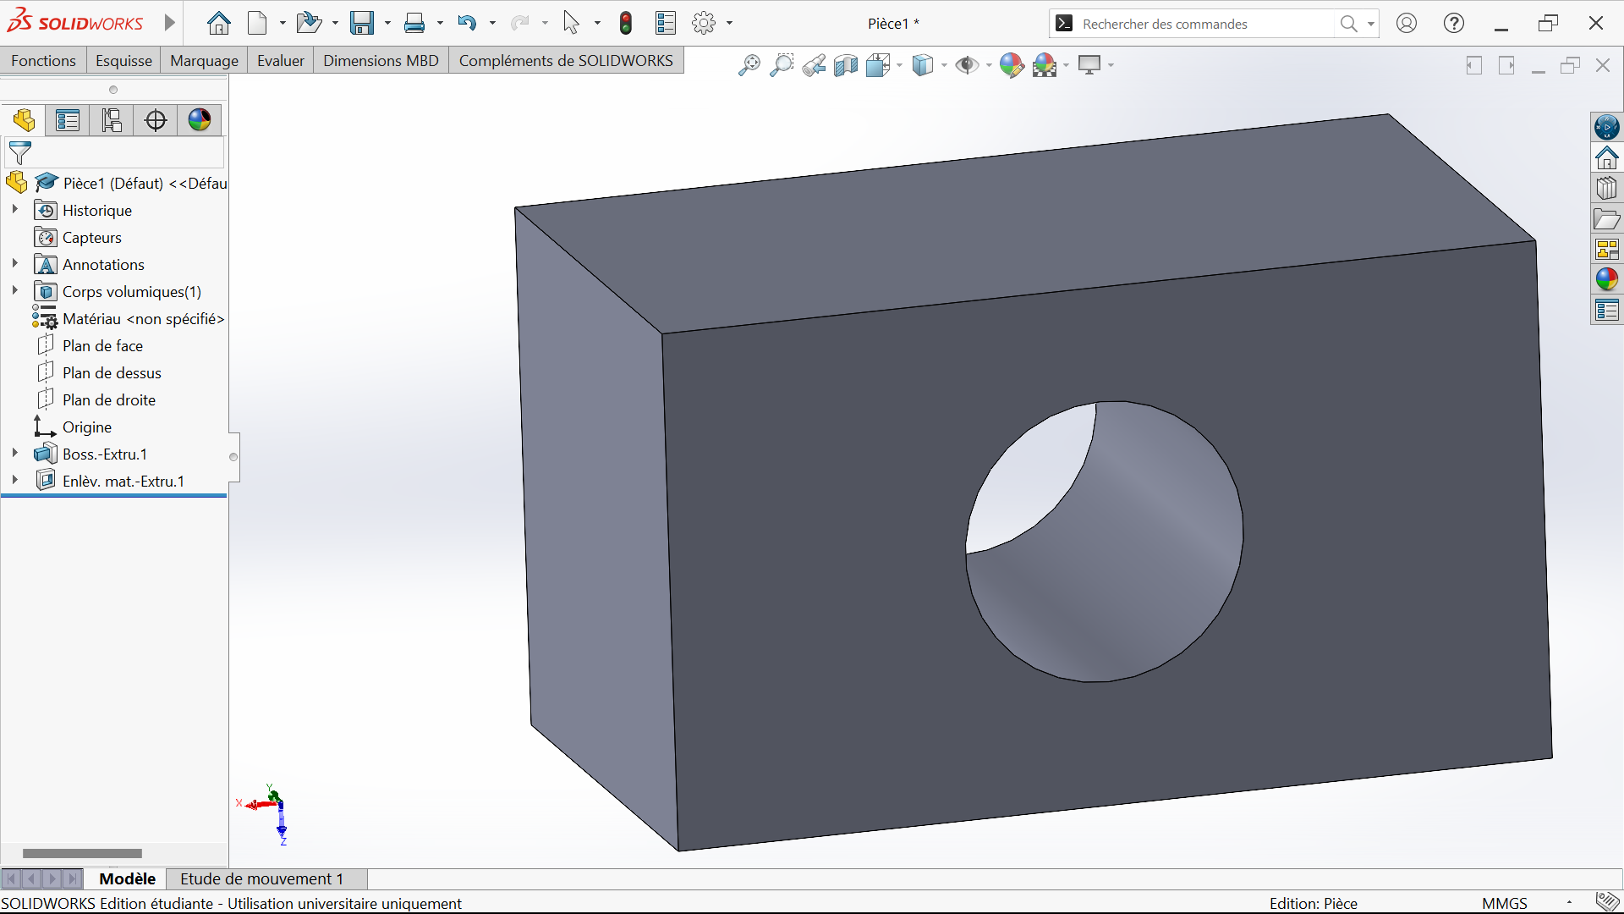Open the display style dropdown arrow
1624x914 pixels.
pos(944,65)
